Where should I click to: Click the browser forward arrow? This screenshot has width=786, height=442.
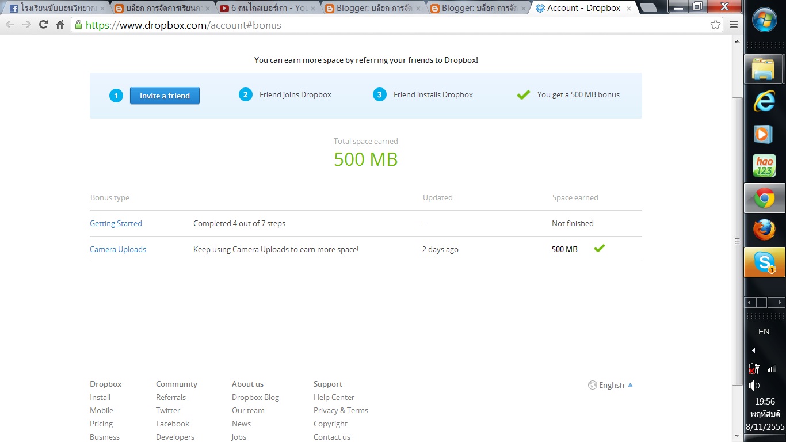pos(26,25)
